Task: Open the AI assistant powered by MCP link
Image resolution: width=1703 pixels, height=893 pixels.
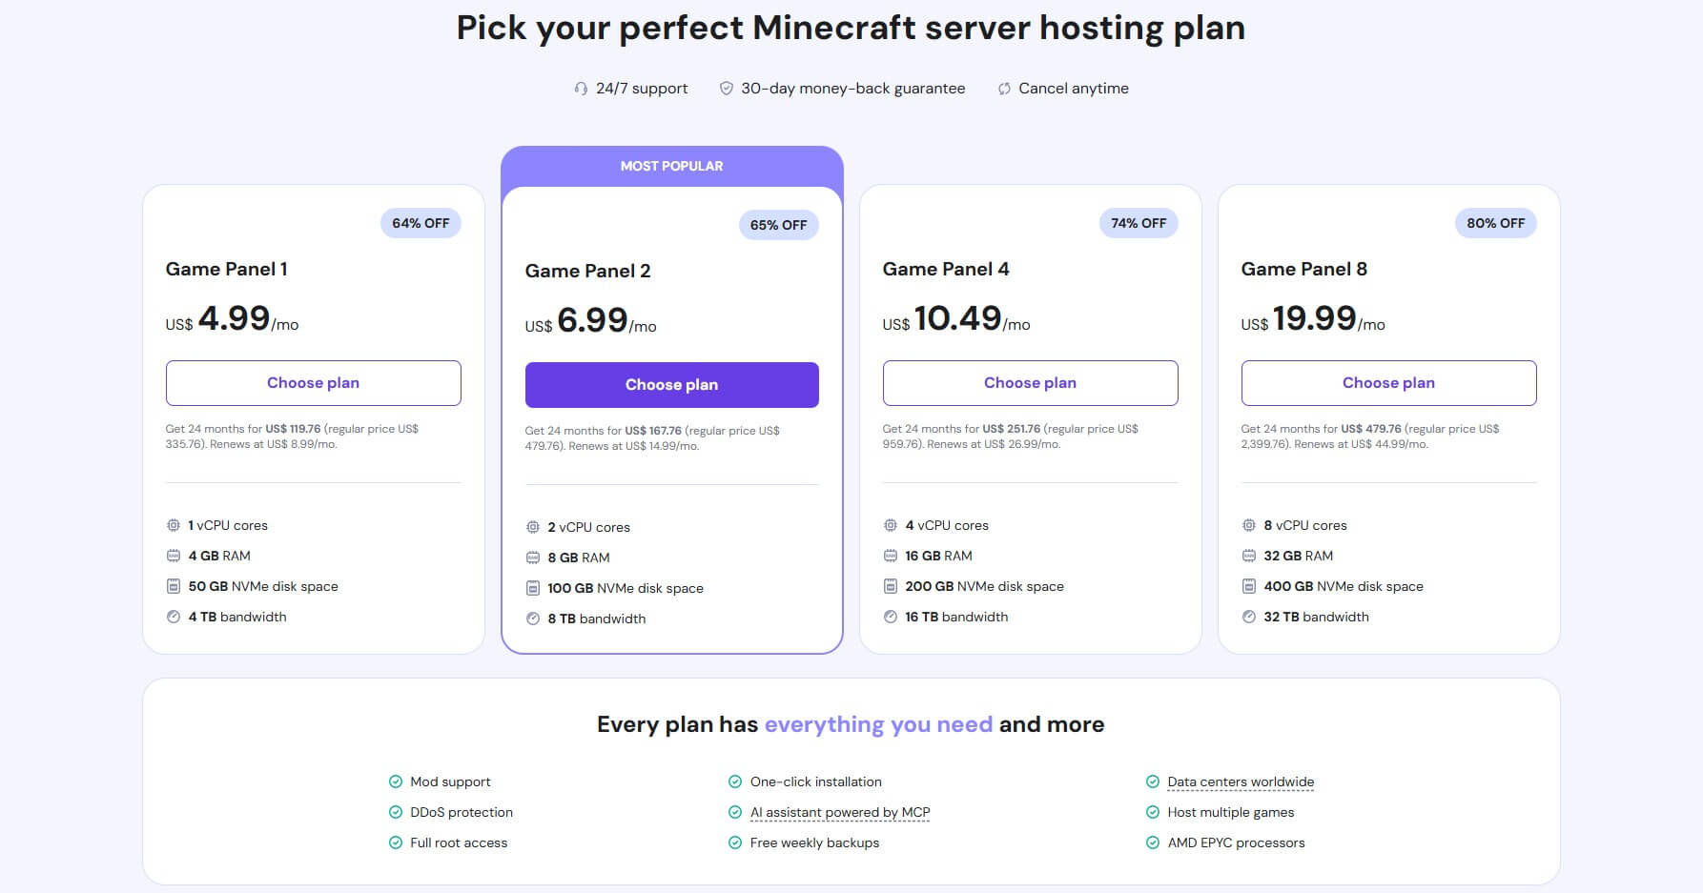Action: 839,812
